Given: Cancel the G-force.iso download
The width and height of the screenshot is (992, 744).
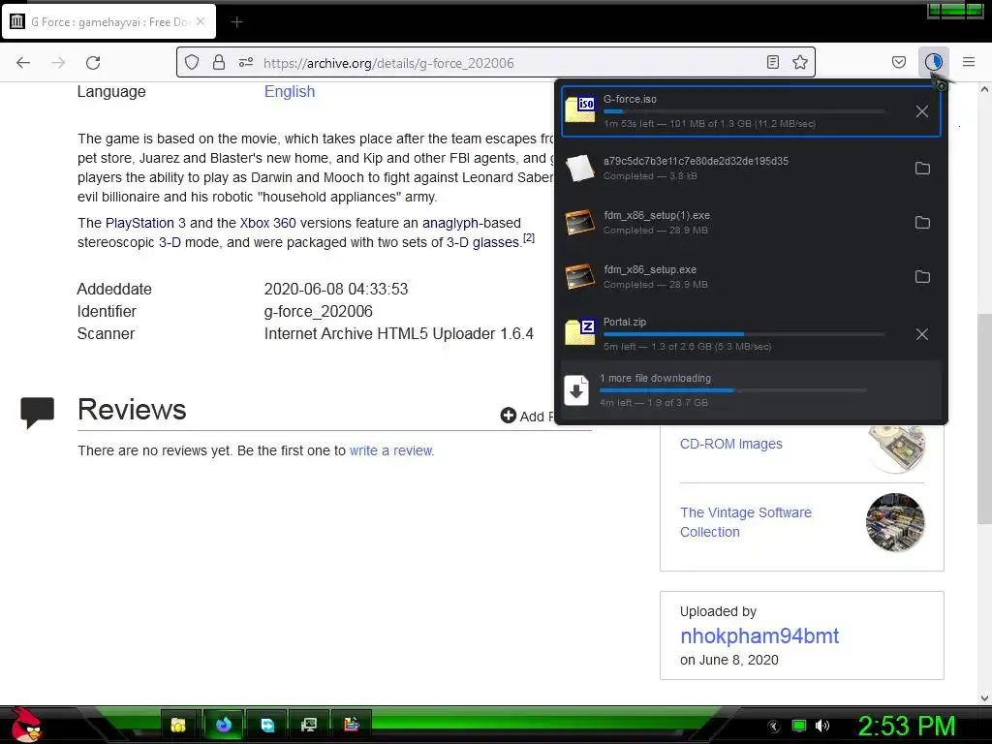Looking at the screenshot, I should click(x=922, y=111).
